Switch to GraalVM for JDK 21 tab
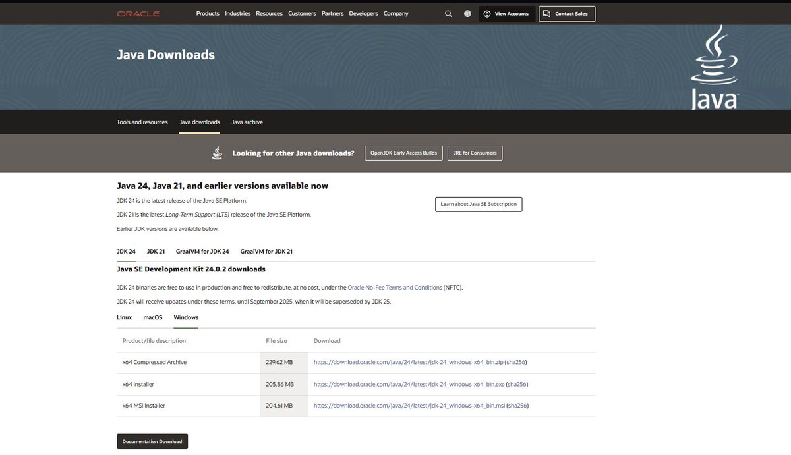Viewport: 791px width, 455px height. pyautogui.click(x=266, y=252)
